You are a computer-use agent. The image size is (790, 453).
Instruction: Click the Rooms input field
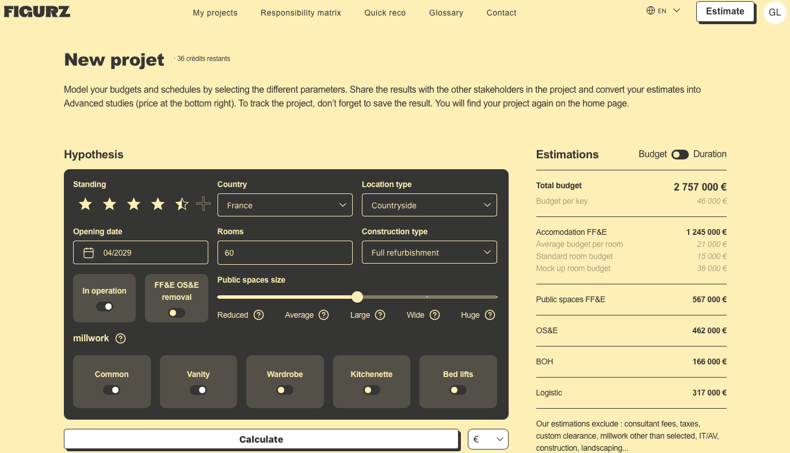click(285, 252)
